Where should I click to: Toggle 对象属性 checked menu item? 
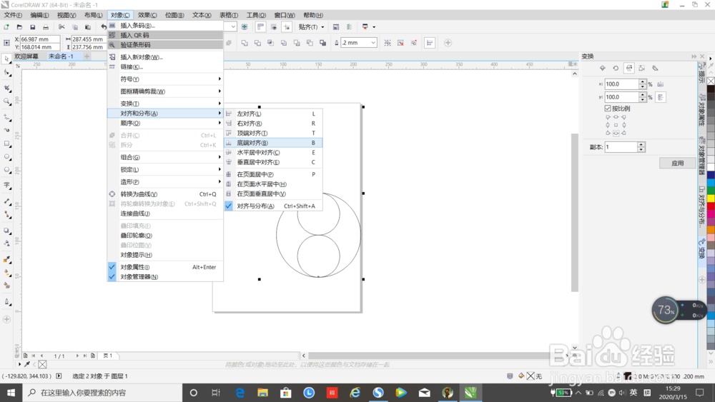tap(165, 267)
